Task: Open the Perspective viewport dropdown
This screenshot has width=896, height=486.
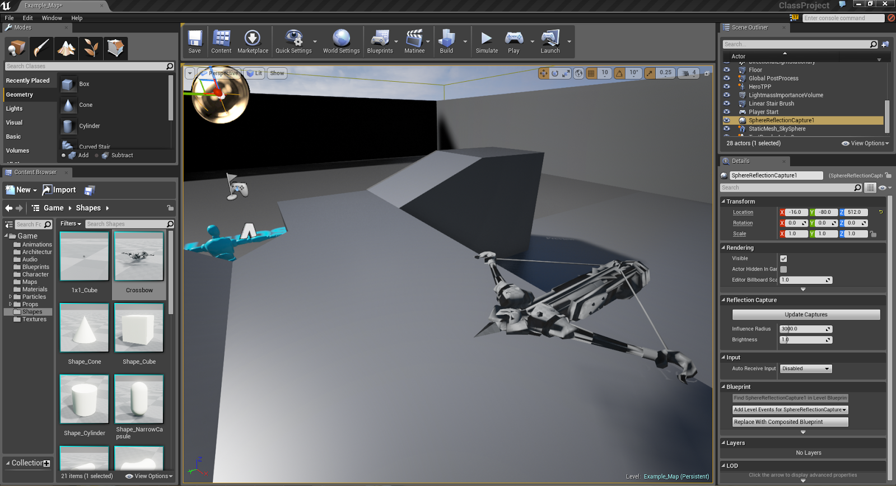Action: (220, 73)
